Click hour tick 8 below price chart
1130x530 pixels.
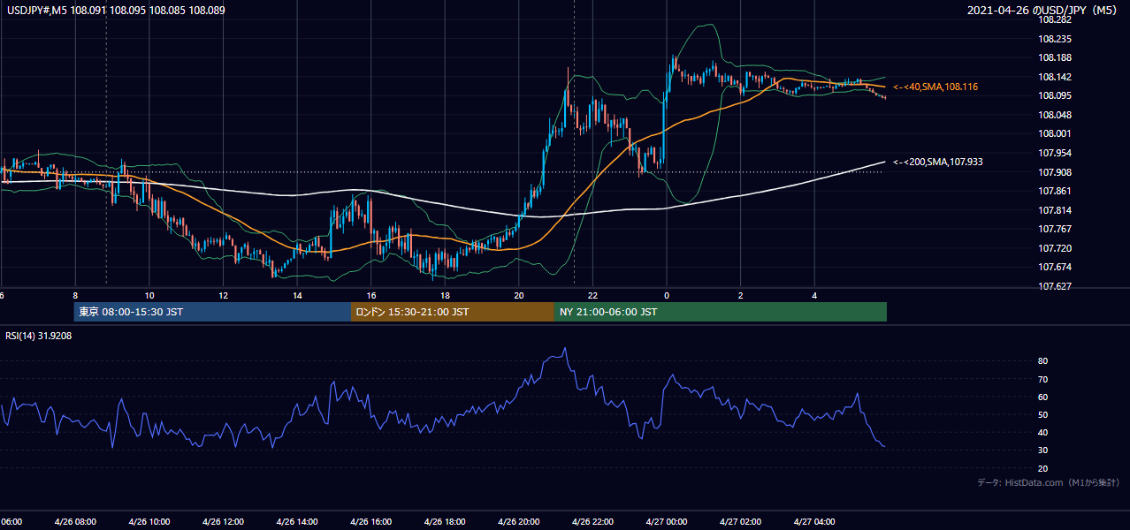[75, 295]
